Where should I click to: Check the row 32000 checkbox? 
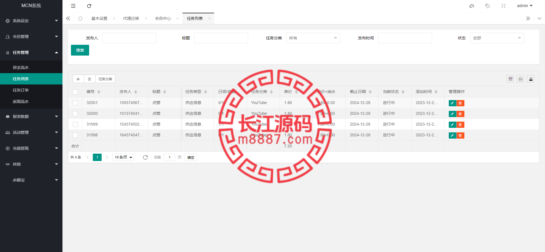[75, 114]
